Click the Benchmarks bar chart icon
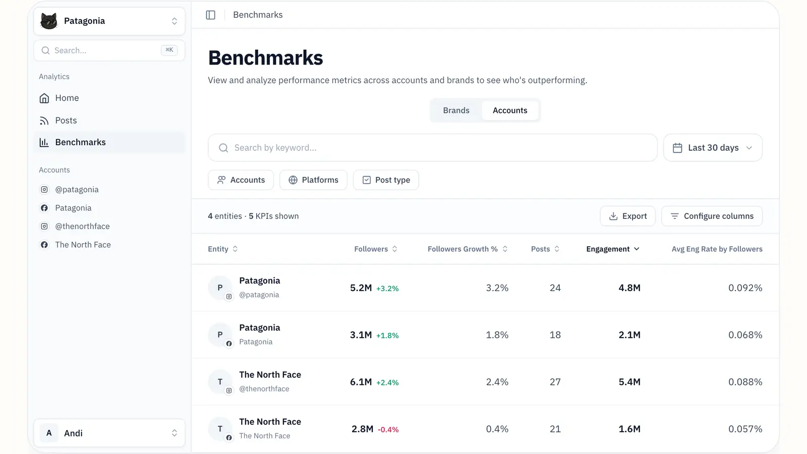 (x=44, y=142)
